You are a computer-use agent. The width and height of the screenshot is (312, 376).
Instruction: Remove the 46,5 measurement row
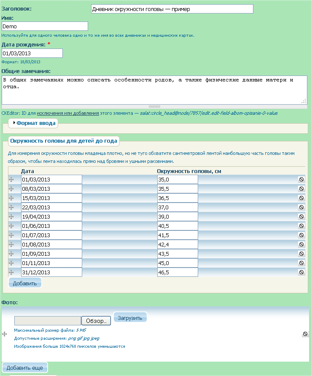tap(301, 272)
